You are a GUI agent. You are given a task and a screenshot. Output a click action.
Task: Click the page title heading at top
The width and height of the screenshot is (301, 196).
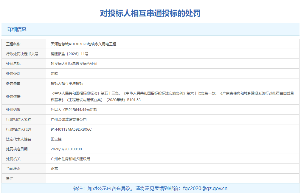point(150,13)
